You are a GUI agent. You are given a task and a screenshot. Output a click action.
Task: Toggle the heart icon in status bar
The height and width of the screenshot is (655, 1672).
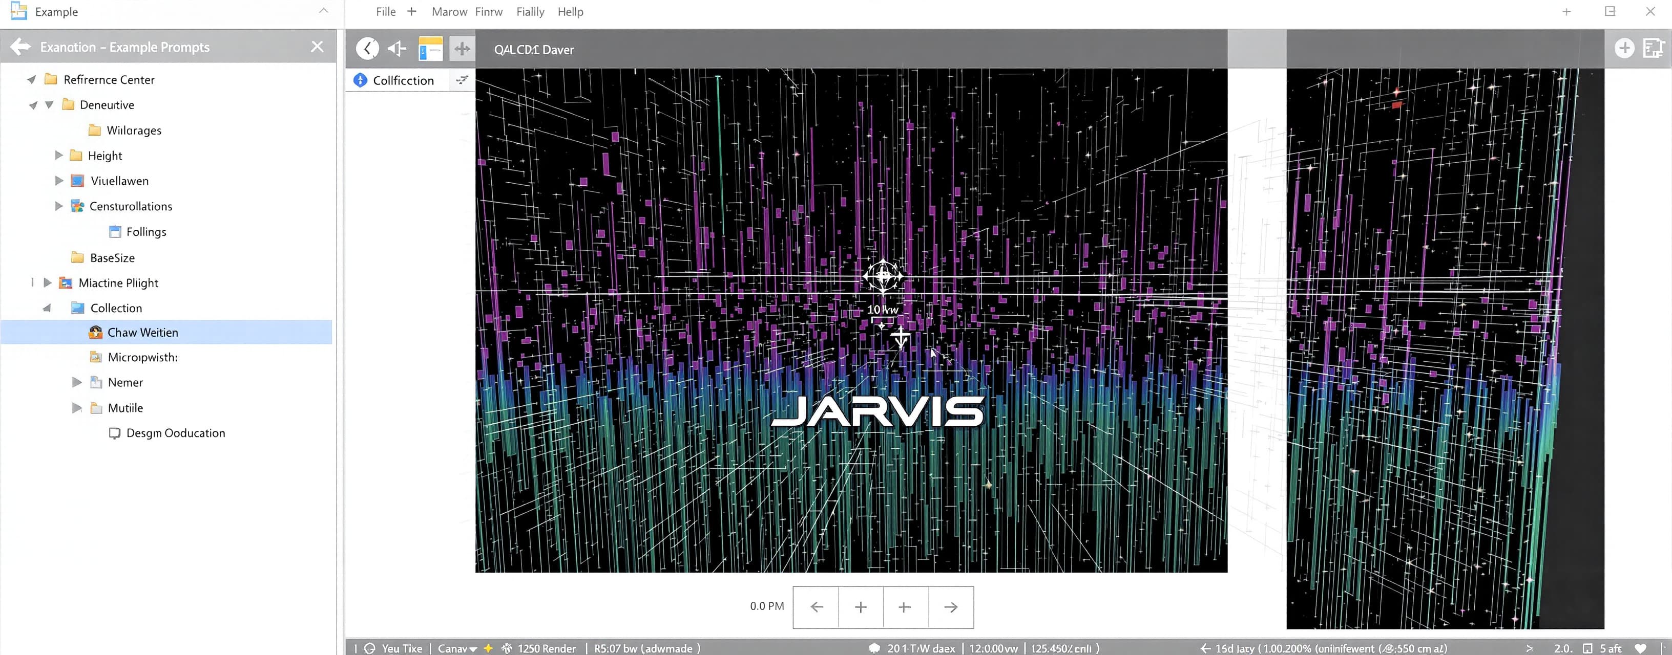[x=1641, y=648]
